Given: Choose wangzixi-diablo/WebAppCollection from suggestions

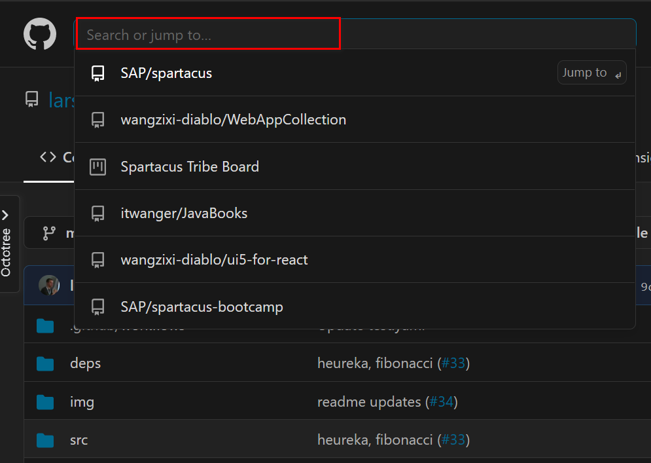Looking at the screenshot, I should pyautogui.click(x=355, y=120).
